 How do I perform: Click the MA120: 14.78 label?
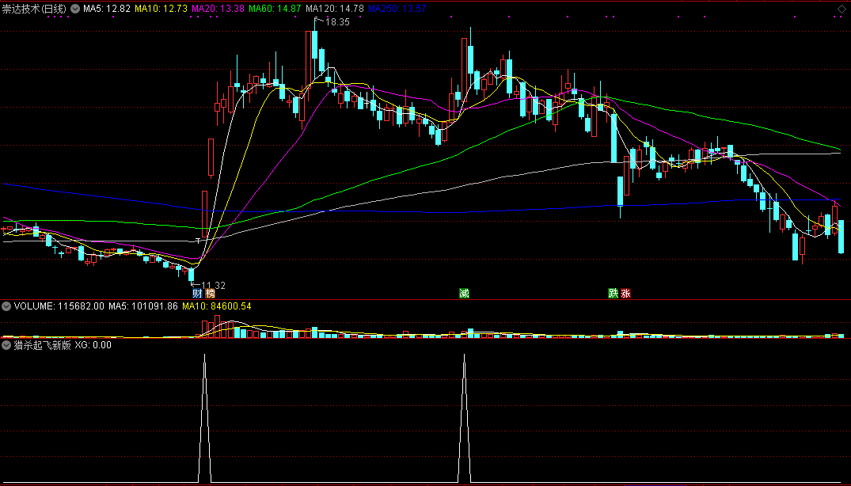(335, 9)
